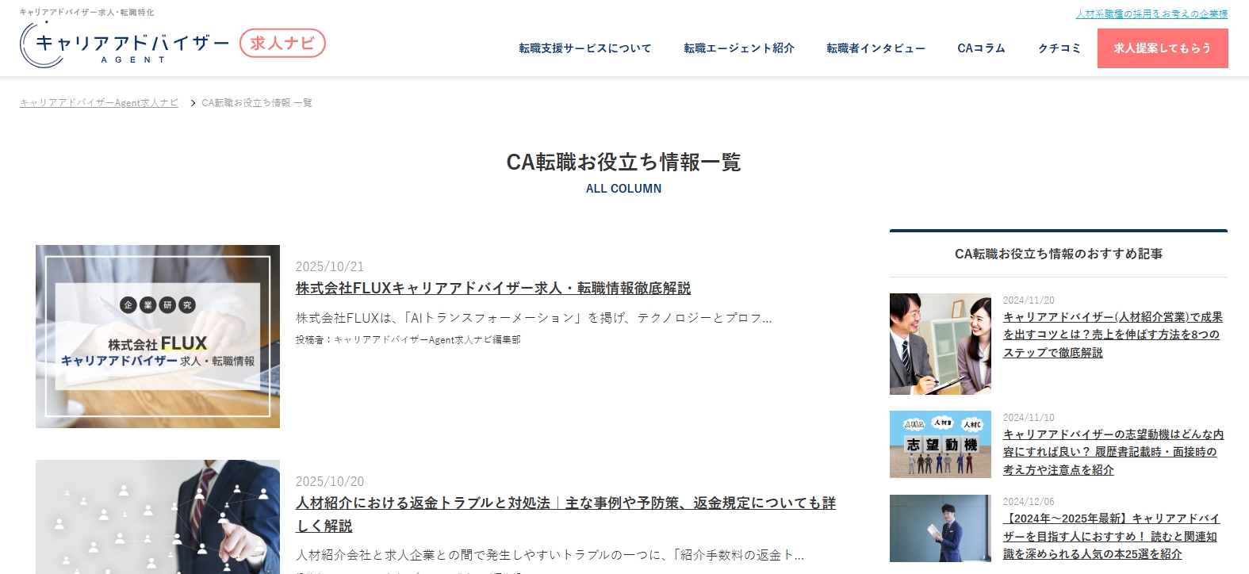Click the 求人ナビ badge beside the logo
The image size is (1249, 574).
coord(282,43)
